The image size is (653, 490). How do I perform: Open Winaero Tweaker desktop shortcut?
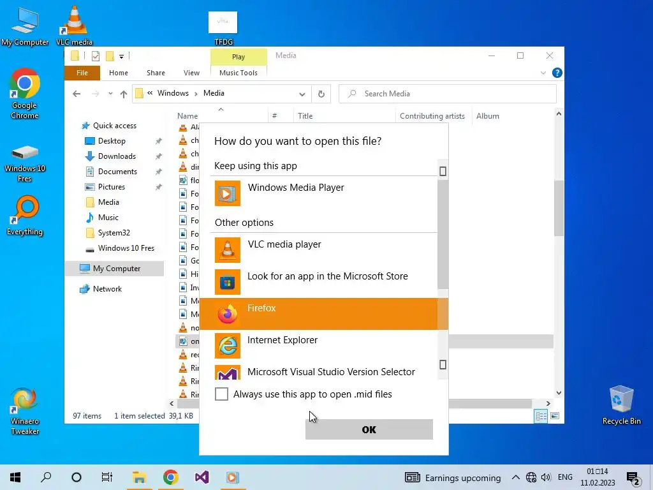pos(25,412)
